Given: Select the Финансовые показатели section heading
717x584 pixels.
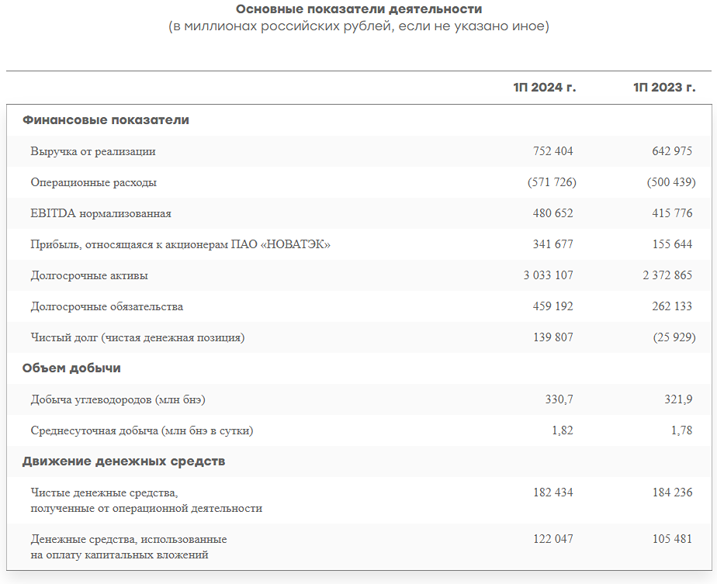Looking at the screenshot, I should [106, 120].
